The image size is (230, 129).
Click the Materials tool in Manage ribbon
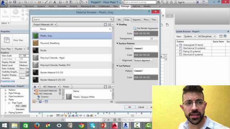(x=15, y=14)
